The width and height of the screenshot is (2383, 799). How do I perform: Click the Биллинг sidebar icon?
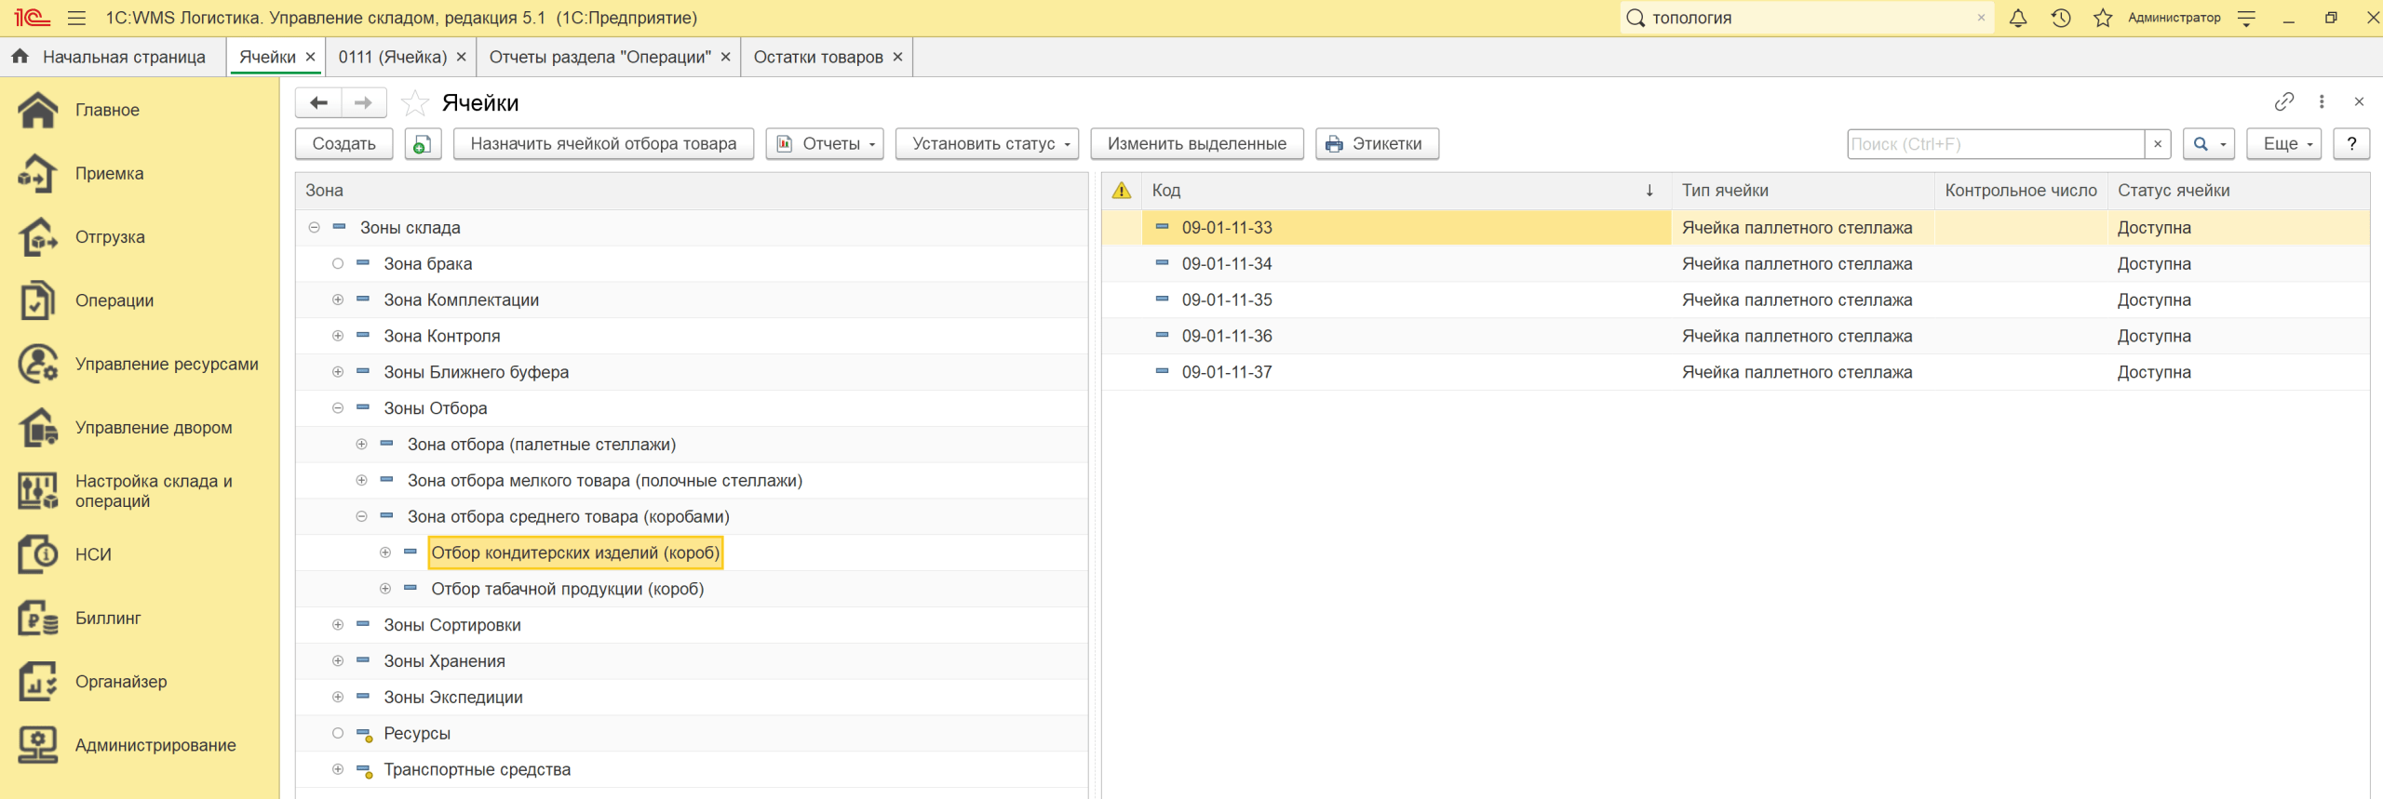coord(37,619)
